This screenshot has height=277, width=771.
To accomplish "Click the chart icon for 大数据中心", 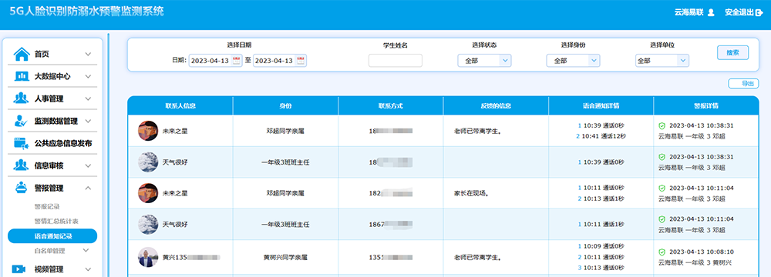I will click(x=22, y=76).
